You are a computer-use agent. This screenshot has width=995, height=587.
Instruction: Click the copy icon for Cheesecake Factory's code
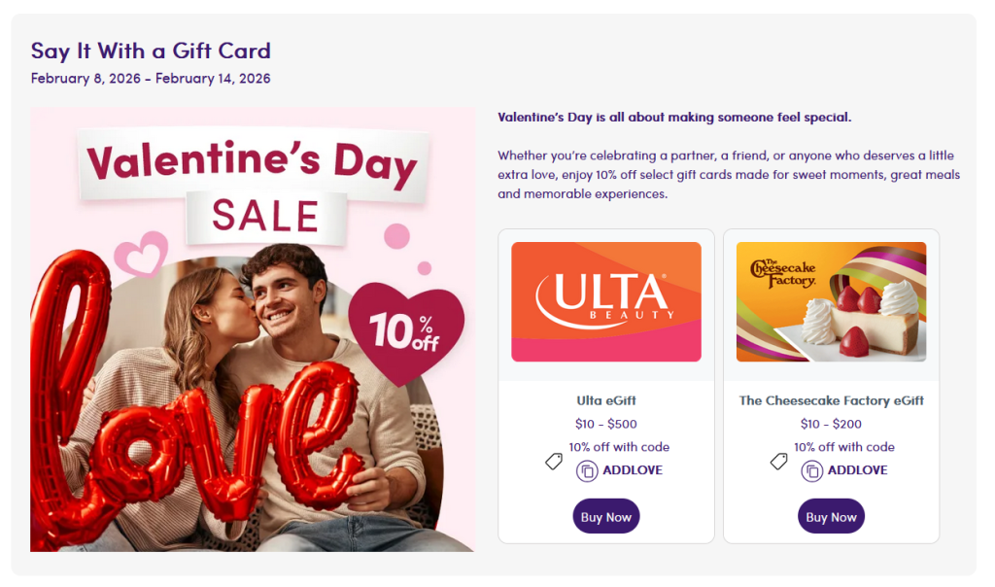tap(812, 470)
